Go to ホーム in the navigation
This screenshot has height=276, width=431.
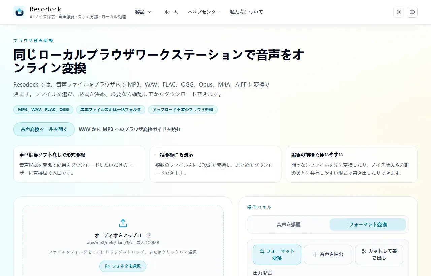(171, 12)
